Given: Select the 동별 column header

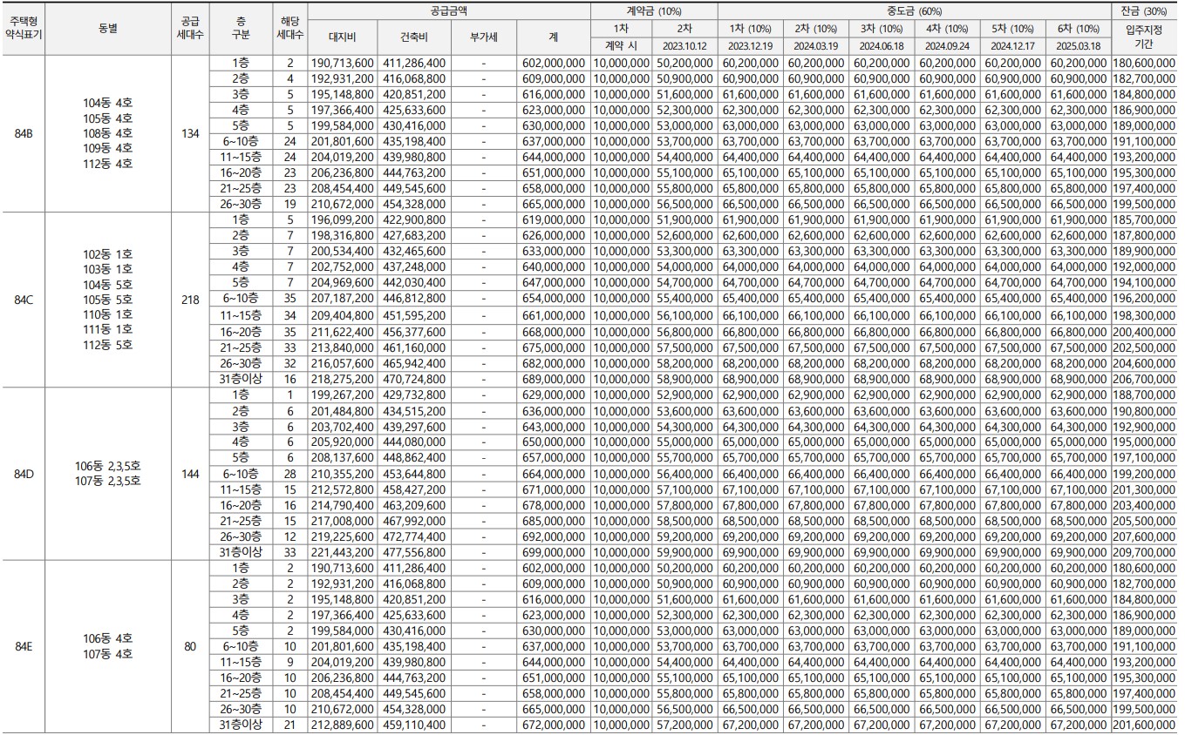Looking at the screenshot, I should (107, 30).
